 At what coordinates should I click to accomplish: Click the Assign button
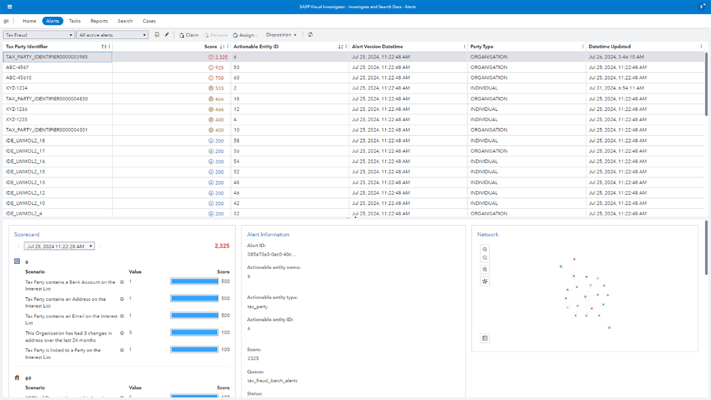pyautogui.click(x=245, y=34)
